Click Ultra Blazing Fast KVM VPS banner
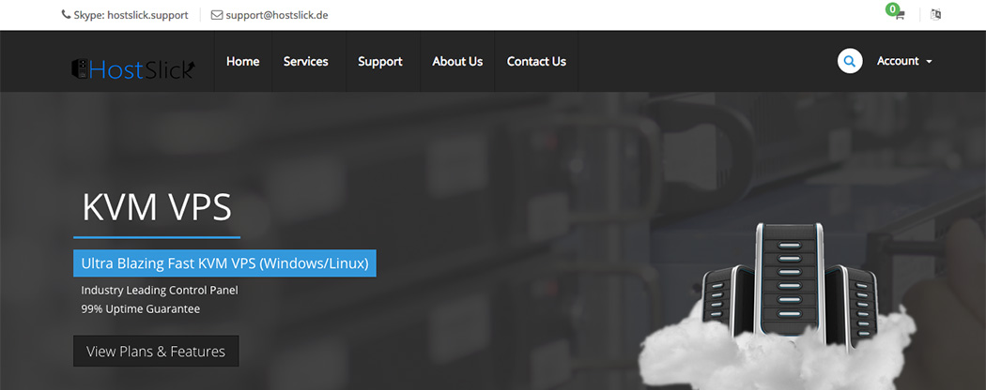 [224, 263]
